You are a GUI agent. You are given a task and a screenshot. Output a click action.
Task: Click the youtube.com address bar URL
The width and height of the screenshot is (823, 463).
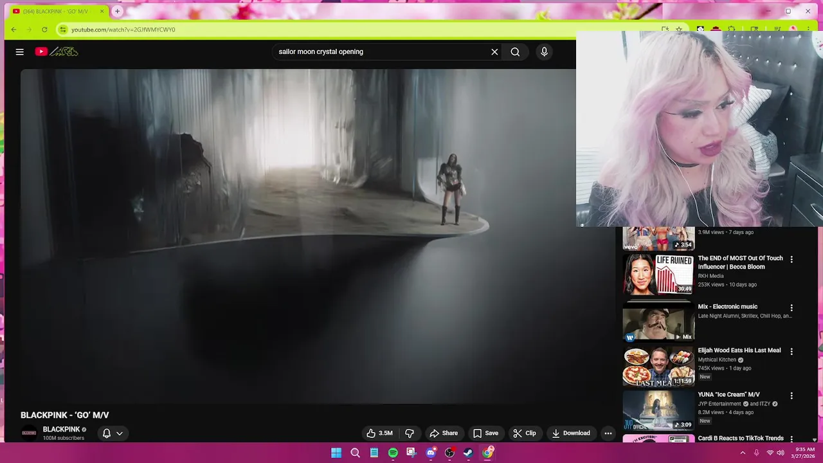point(123,30)
